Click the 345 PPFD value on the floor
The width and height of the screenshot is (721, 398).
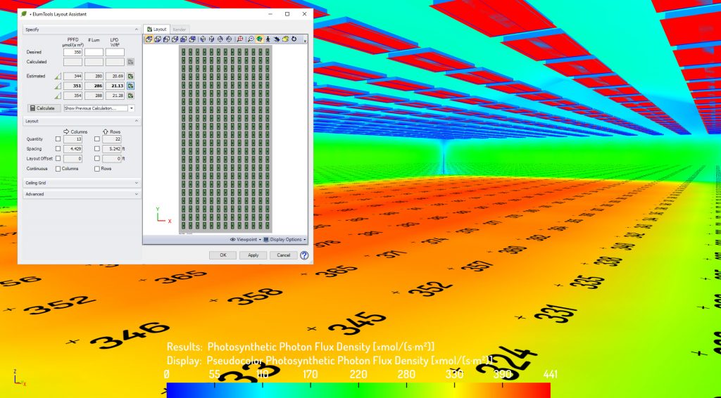357,323
